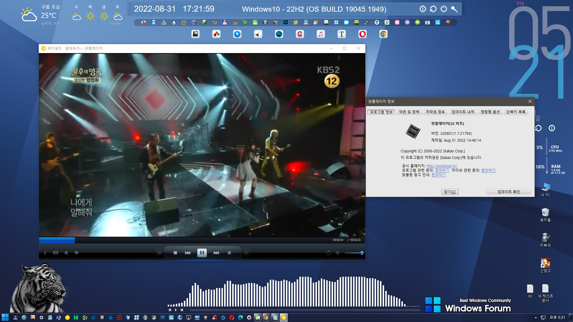Open the 새 텍스트 문서 file
The height and width of the screenshot is (322, 573).
546,293
